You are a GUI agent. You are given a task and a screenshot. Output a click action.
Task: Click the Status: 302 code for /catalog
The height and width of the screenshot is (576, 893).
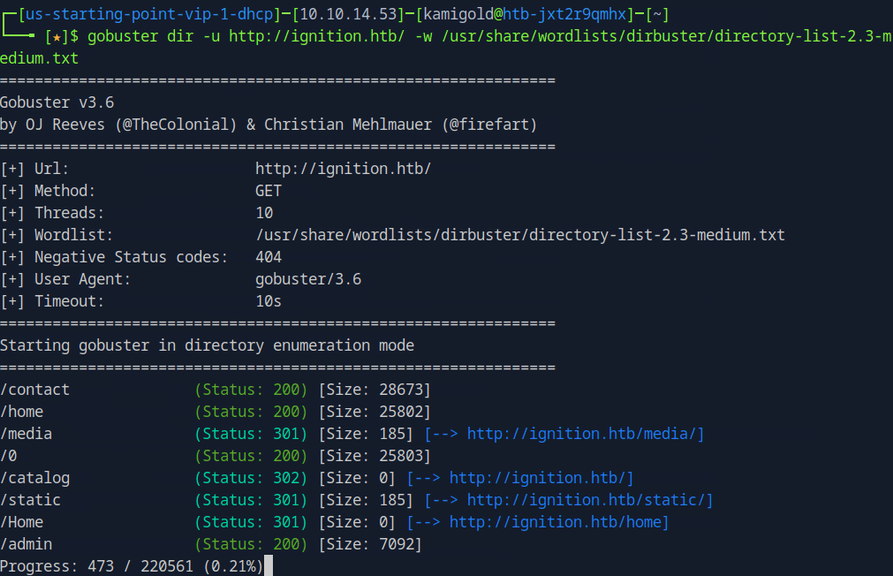point(251,478)
